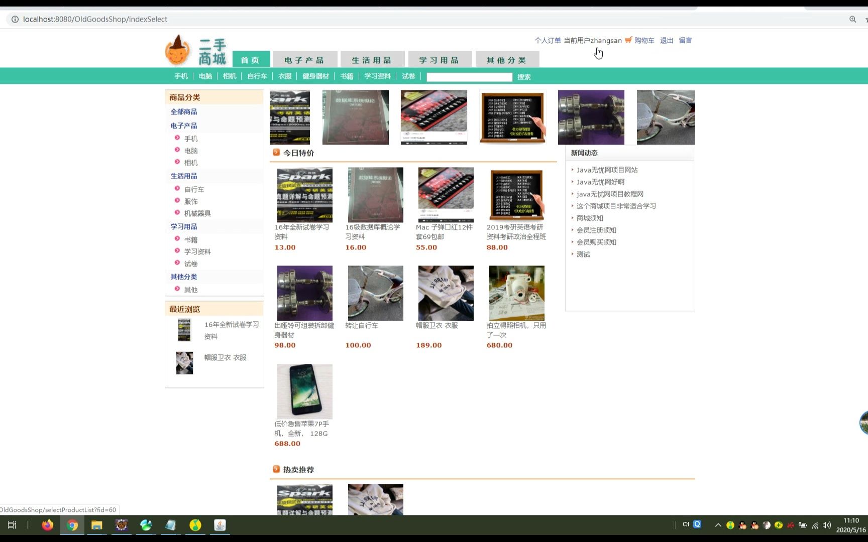Open the 转让自行车 bicycle product thumbnail
868x542 pixels.
375,293
